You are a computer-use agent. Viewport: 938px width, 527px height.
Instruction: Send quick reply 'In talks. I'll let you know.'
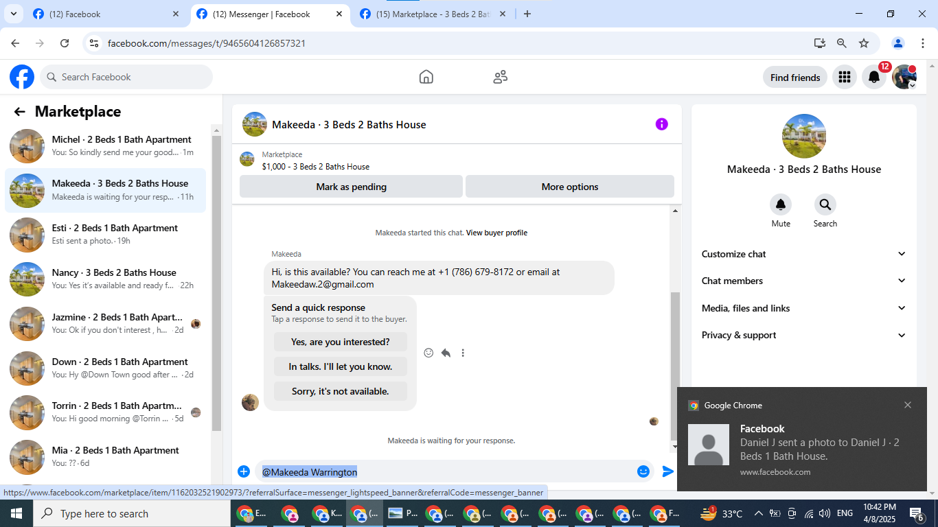pos(341,366)
